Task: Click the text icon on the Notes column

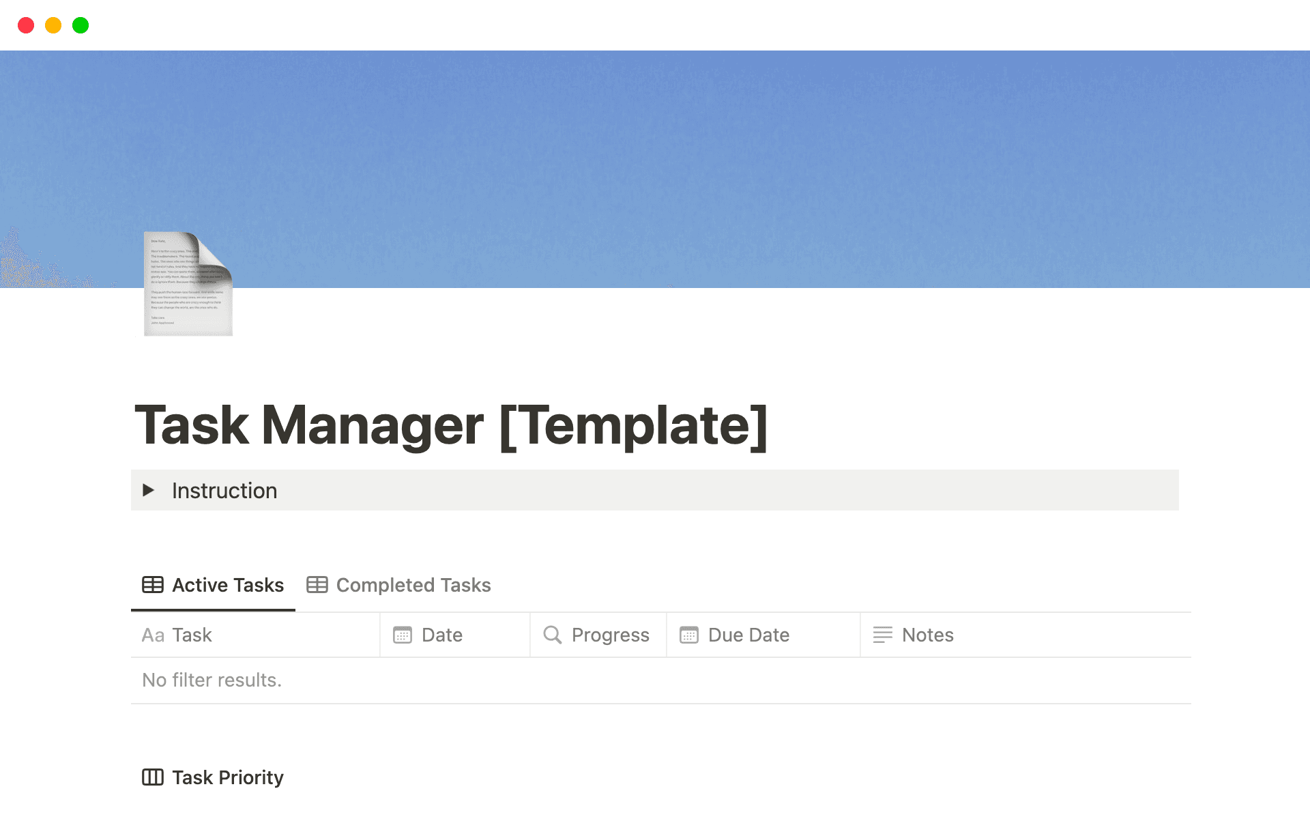Action: click(882, 635)
